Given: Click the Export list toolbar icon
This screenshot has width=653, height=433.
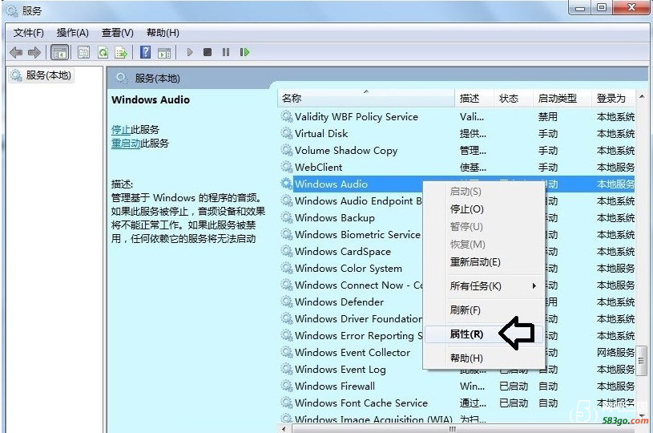Looking at the screenshot, I should tap(121, 52).
